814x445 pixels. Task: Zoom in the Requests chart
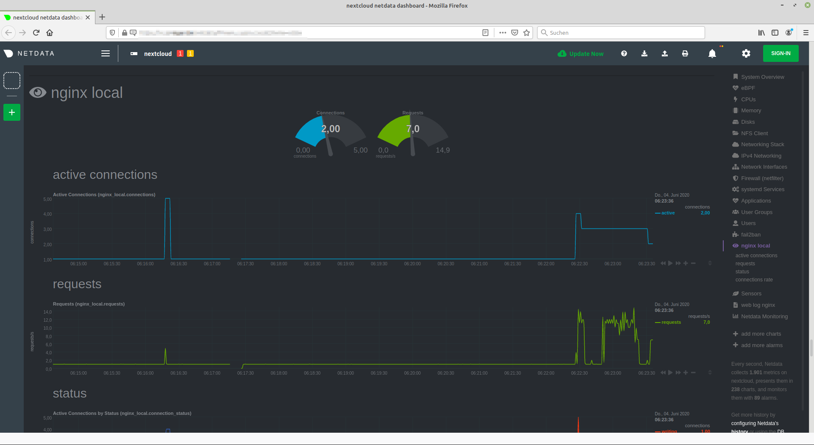coord(686,373)
